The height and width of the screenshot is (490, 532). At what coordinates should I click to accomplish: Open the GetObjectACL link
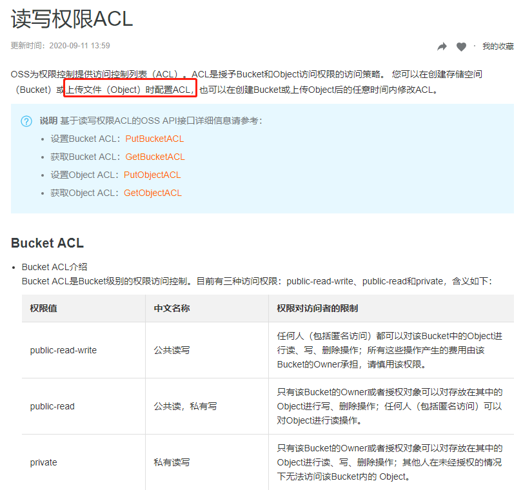click(x=153, y=193)
